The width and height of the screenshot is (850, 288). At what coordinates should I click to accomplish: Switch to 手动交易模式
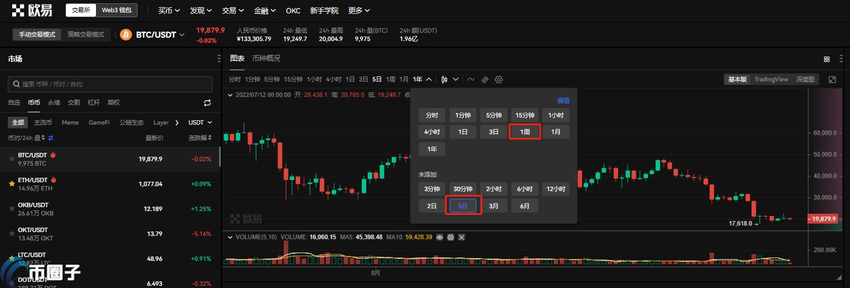point(37,34)
